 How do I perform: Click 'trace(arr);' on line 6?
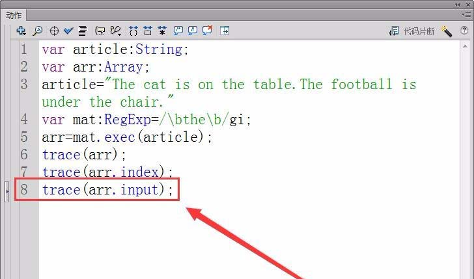(84, 155)
